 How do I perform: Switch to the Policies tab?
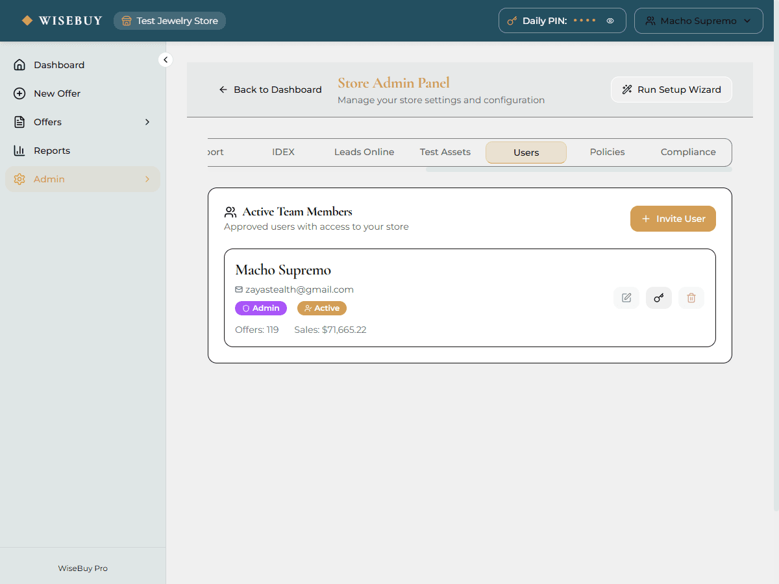click(607, 151)
